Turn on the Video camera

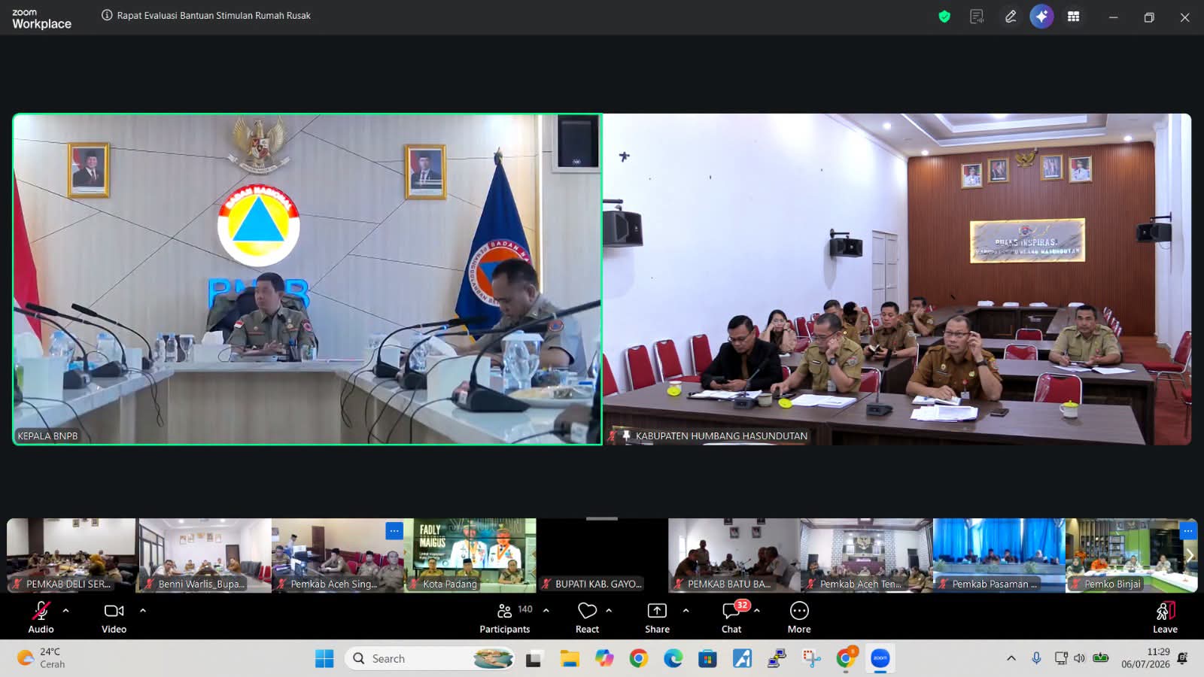pyautogui.click(x=114, y=618)
